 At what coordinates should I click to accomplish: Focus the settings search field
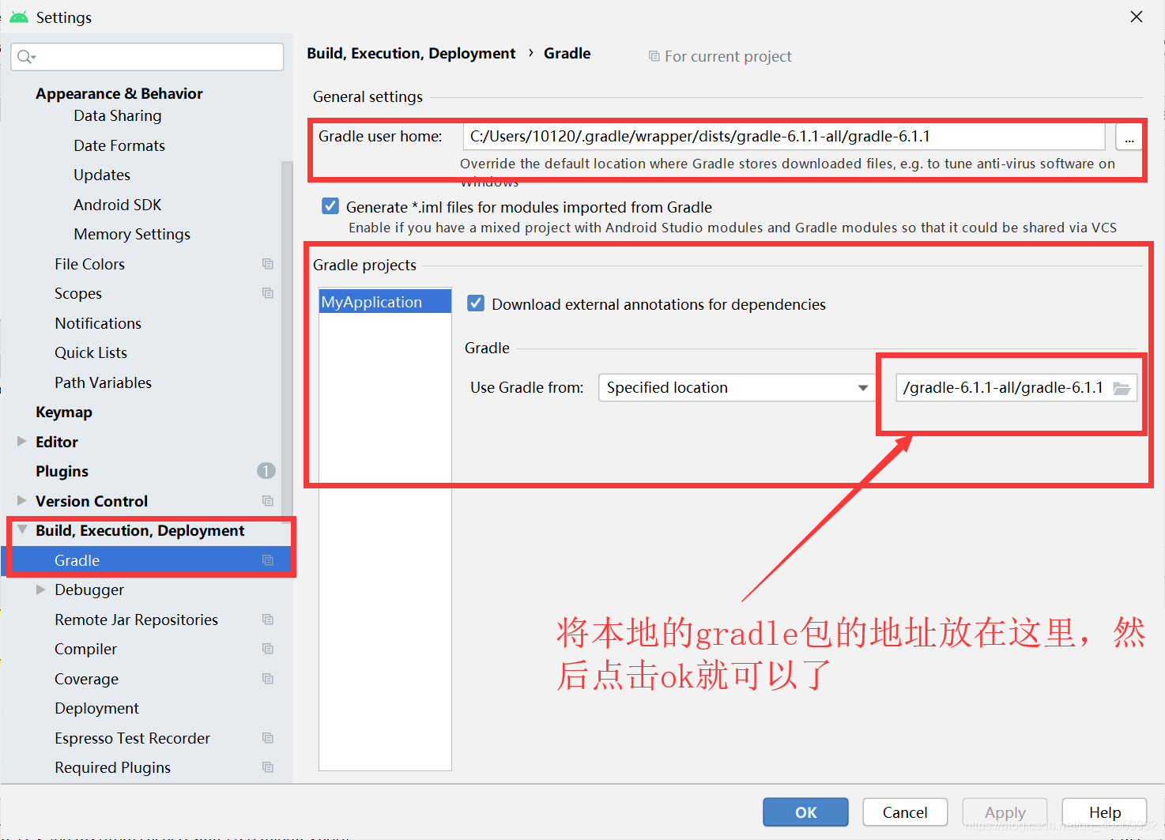point(147,57)
